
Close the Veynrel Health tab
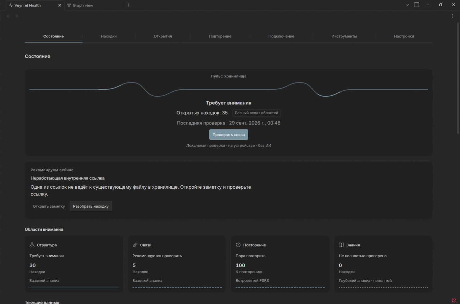coord(60,5)
